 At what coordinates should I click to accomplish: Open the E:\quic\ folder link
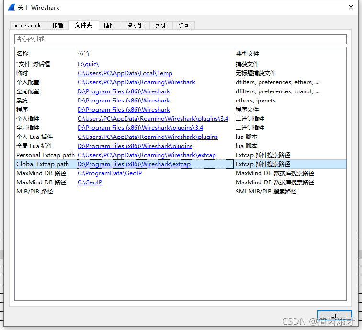[88, 64]
